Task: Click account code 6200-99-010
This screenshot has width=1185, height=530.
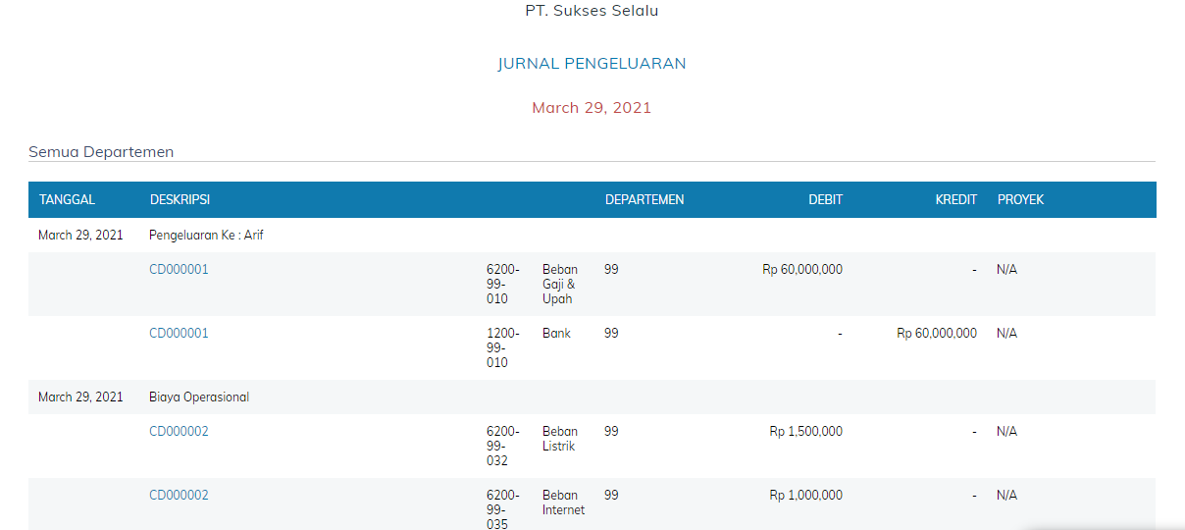Action: tap(503, 285)
